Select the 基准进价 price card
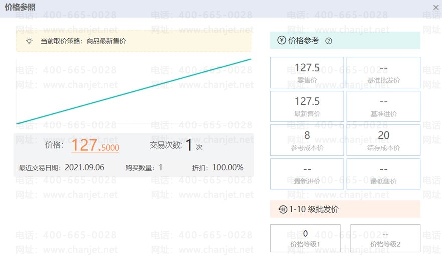 coord(383,106)
